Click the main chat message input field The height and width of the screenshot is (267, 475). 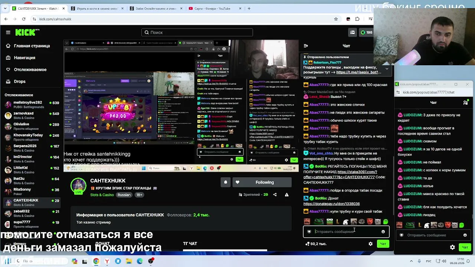point(346,231)
